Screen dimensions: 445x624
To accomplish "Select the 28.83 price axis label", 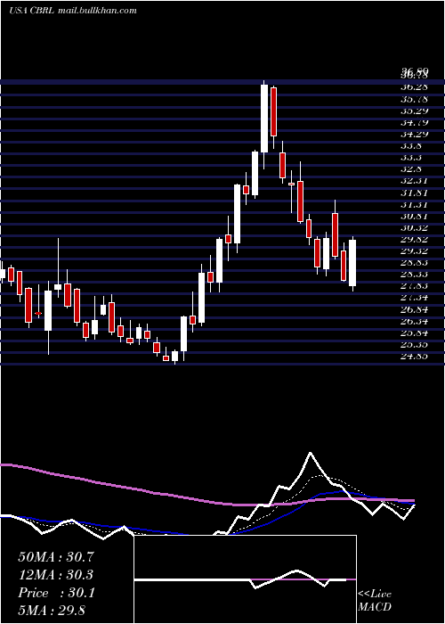I will 415,263.
